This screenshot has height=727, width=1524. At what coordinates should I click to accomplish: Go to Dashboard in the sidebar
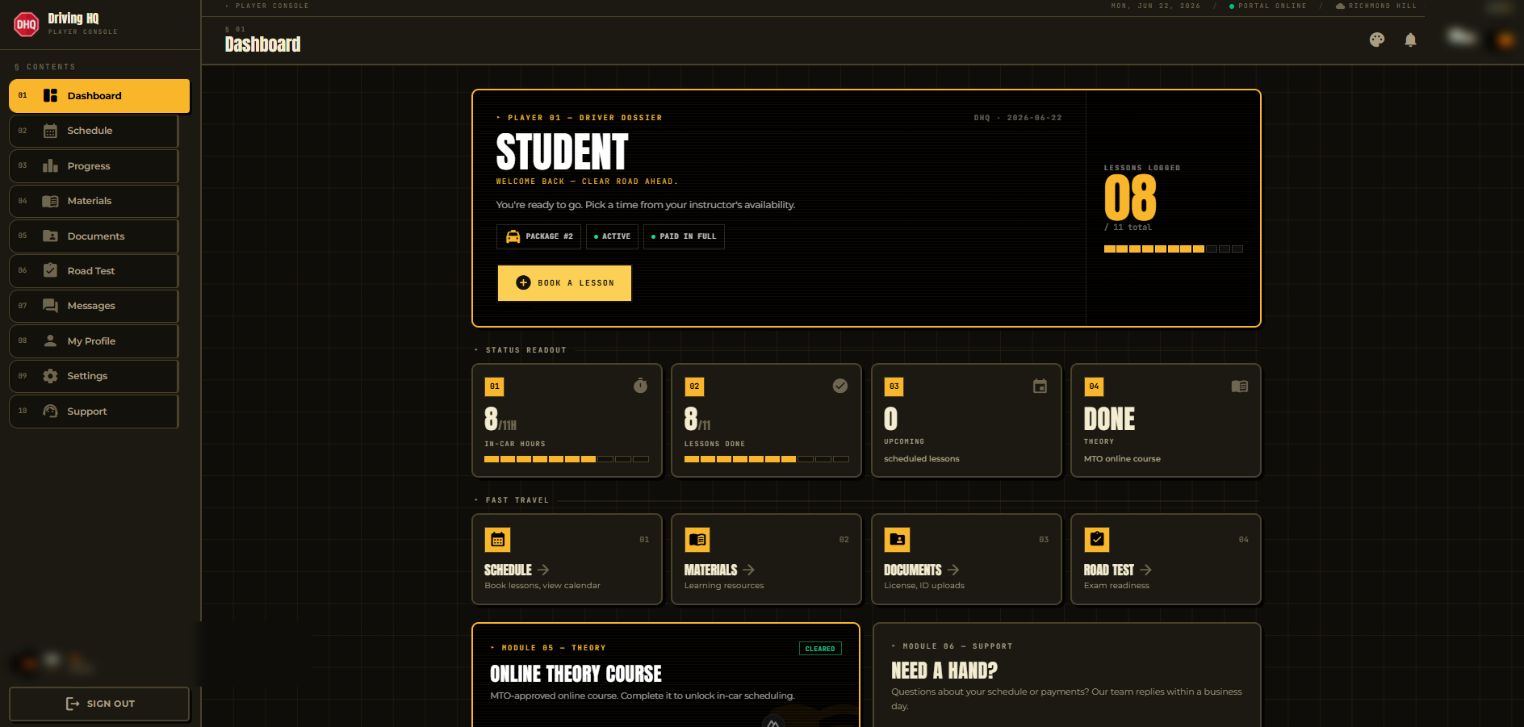click(99, 96)
